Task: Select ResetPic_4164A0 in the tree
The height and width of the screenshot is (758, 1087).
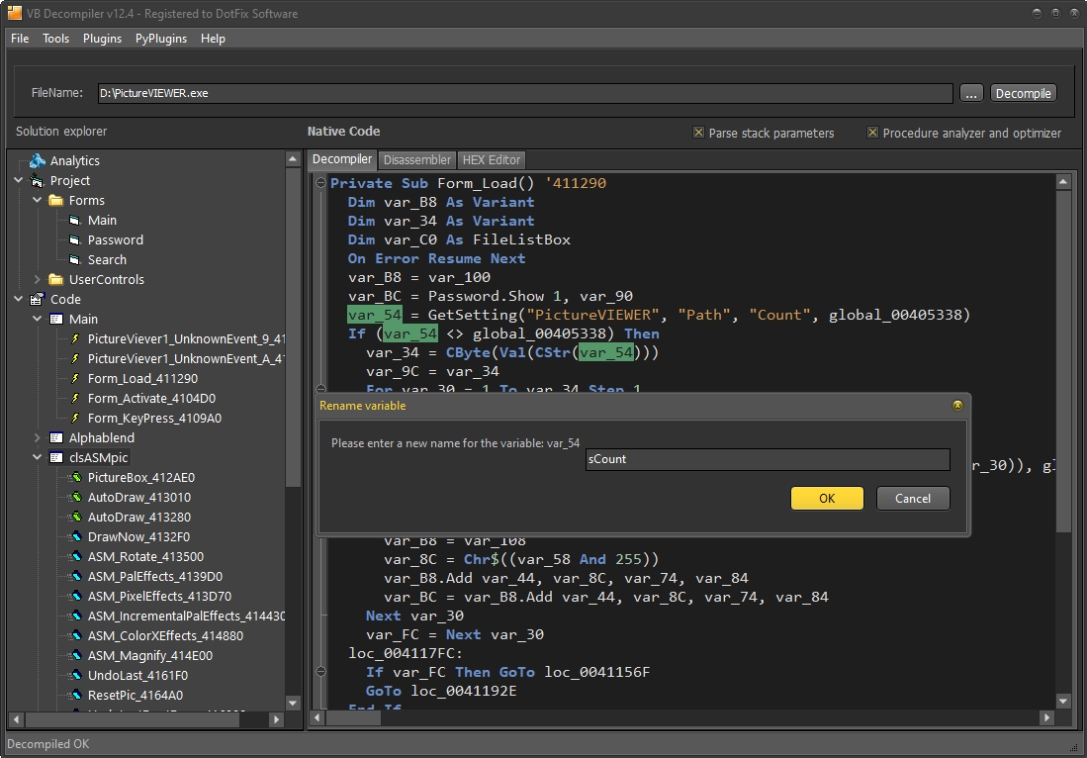Action: tap(136, 695)
